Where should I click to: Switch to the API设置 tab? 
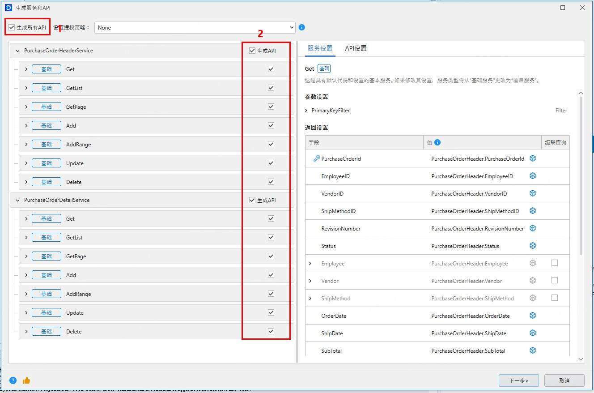(356, 48)
